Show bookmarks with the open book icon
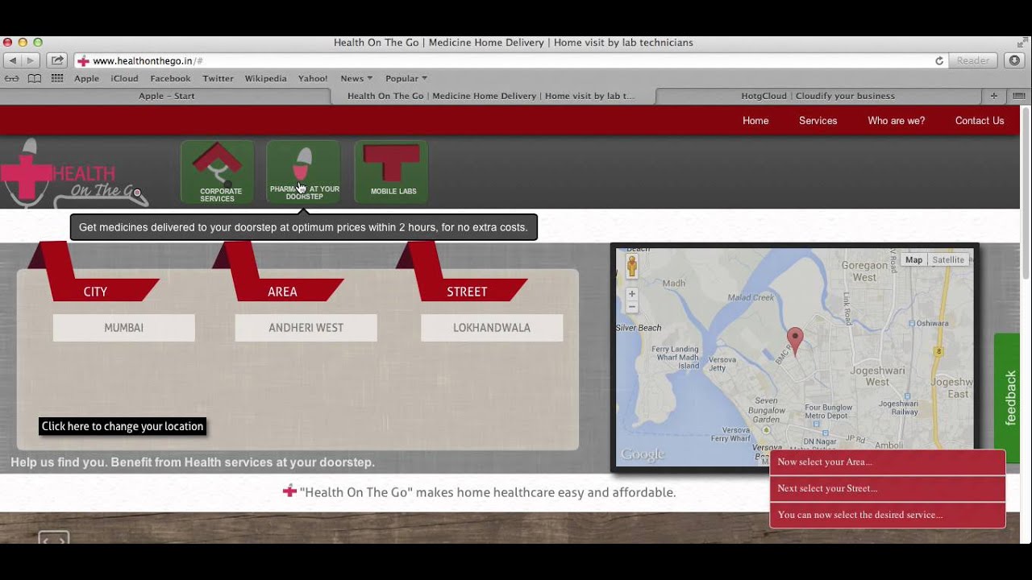Viewport: 1032px width, 580px height. click(35, 78)
